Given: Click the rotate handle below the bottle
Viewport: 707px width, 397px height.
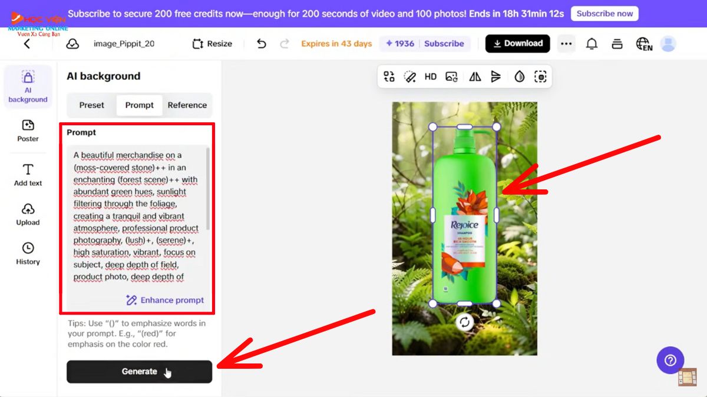Looking at the screenshot, I should tap(465, 322).
